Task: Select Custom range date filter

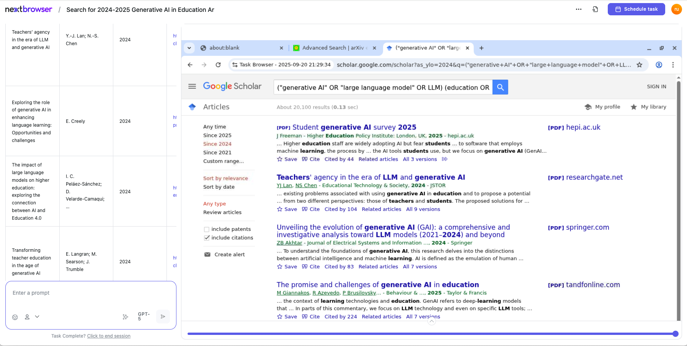Action: pyautogui.click(x=223, y=161)
